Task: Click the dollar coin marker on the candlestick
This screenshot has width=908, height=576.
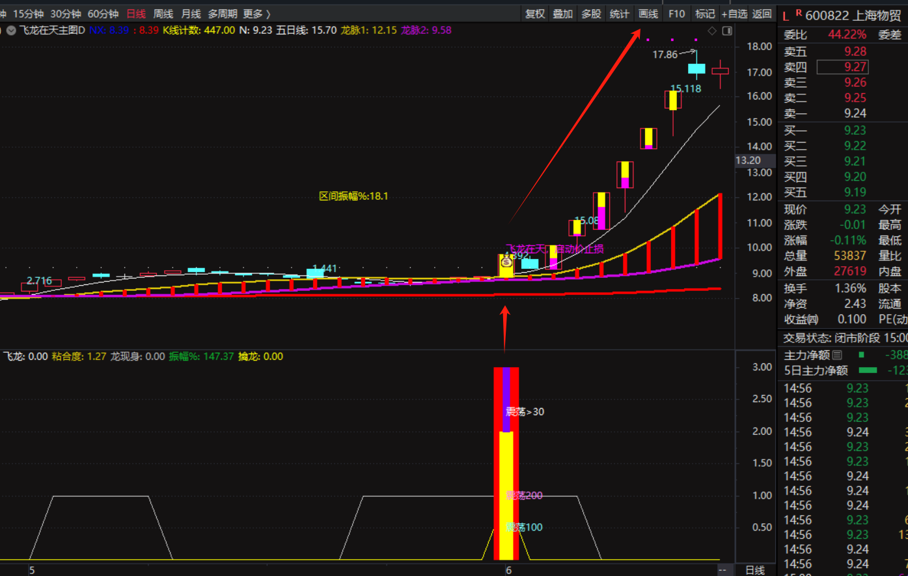Action: 506,262
